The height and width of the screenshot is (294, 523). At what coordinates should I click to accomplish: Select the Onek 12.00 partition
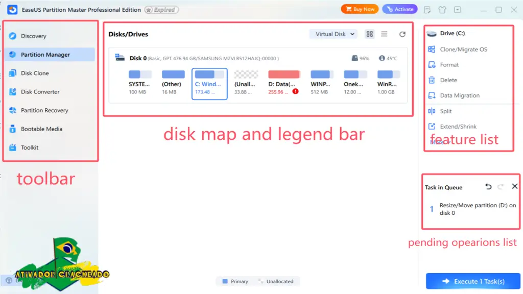[x=354, y=83]
